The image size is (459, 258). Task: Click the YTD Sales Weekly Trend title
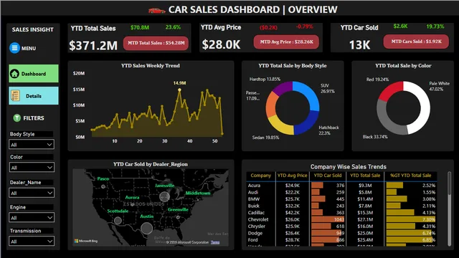tap(151, 66)
